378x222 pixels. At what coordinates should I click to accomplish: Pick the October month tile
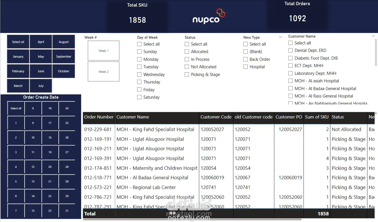coord(64,71)
